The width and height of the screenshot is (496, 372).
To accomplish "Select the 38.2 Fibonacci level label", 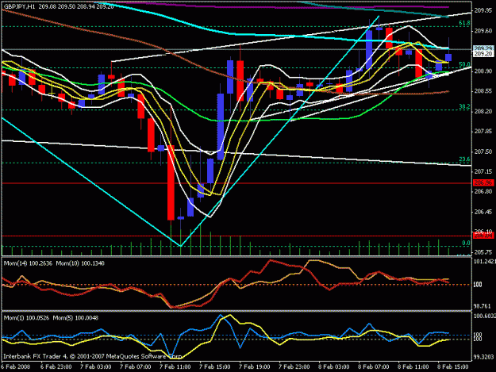I will [x=464, y=107].
